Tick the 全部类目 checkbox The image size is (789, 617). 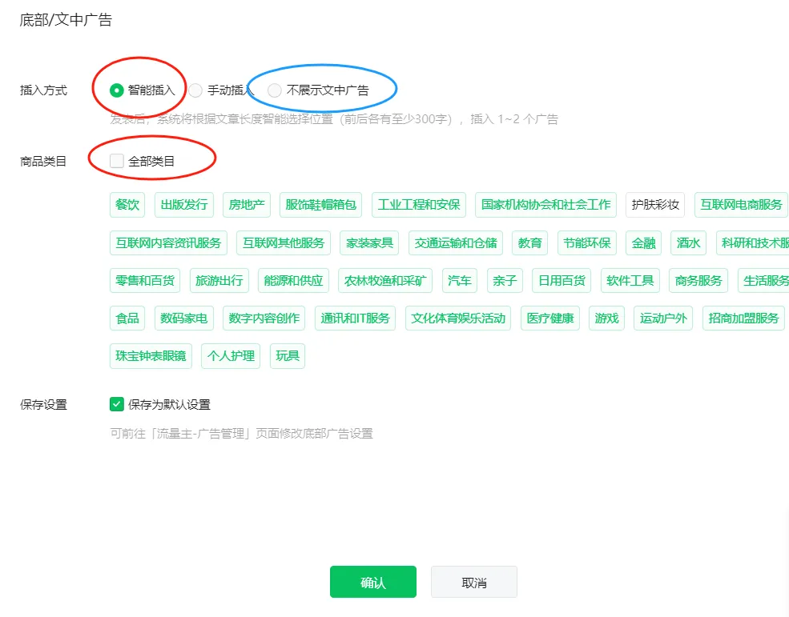(117, 161)
